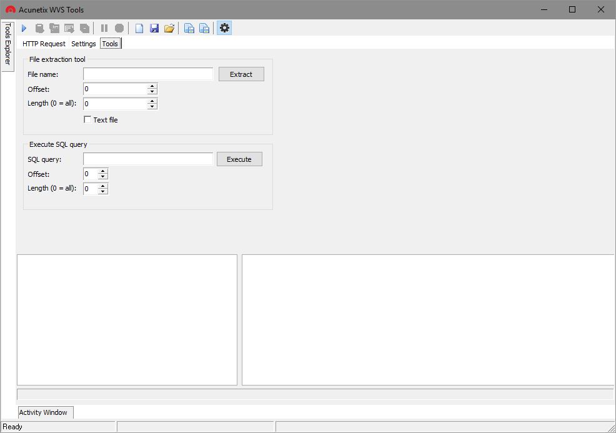Switch to the HTTP Request tab
Image resolution: width=616 pixels, height=433 pixels.
point(44,44)
